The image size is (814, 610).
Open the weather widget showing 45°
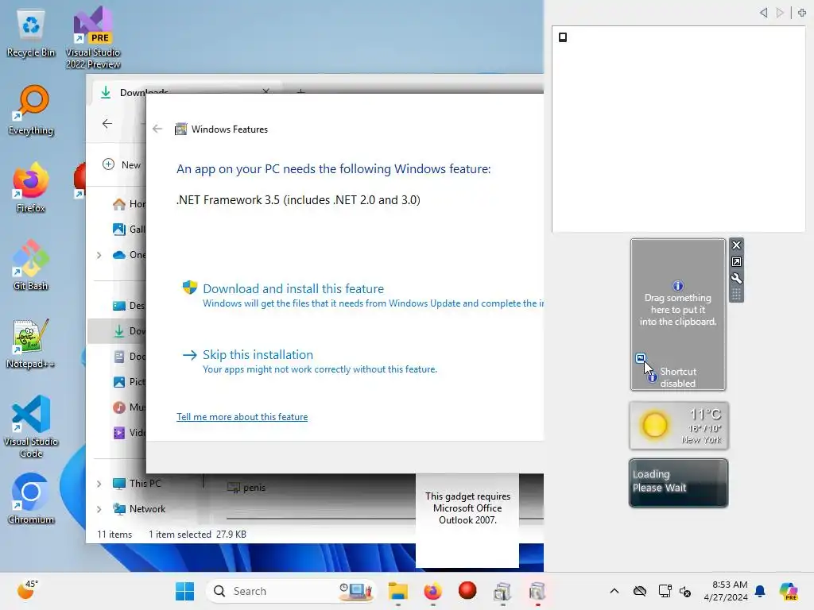(28, 590)
